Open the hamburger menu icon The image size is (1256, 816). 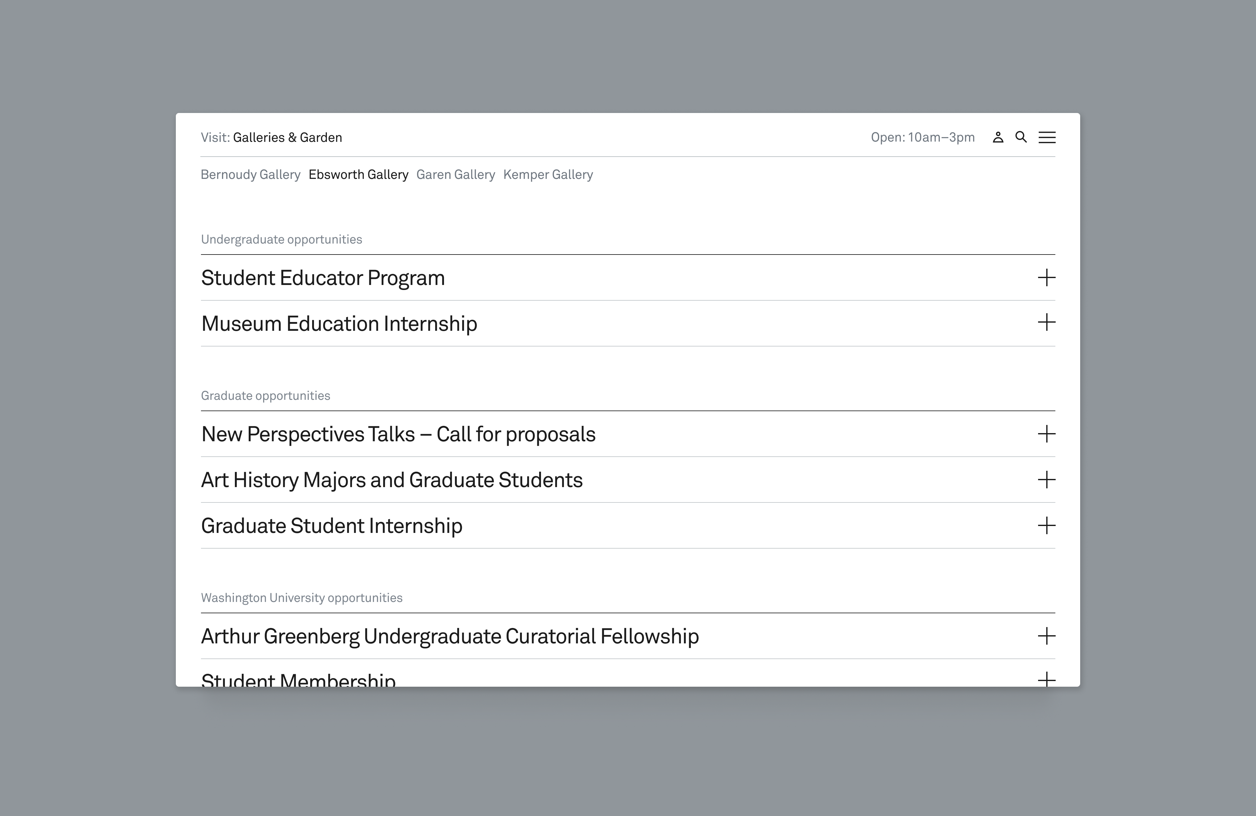[x=1047, y=137]
